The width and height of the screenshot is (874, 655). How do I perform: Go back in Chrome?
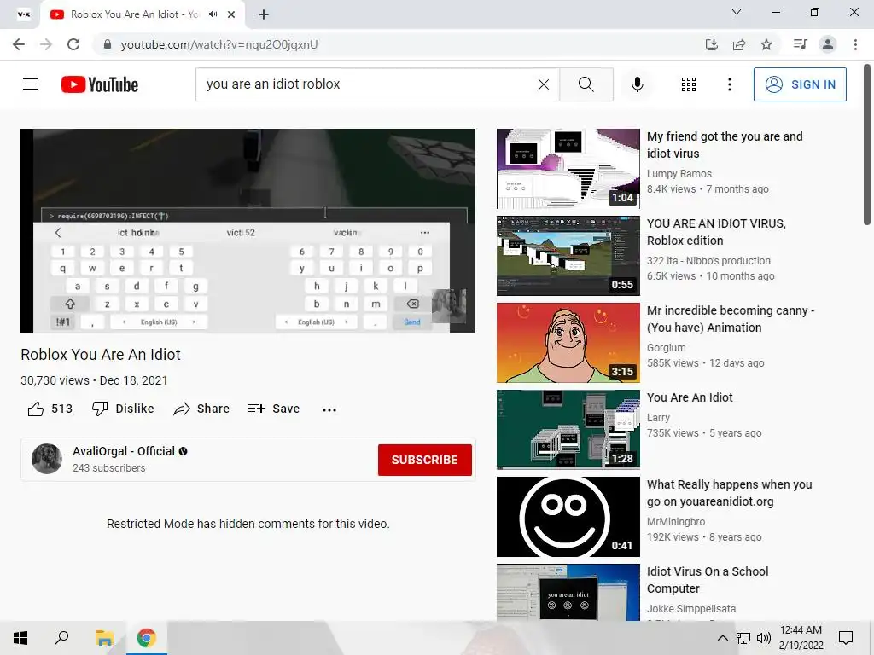[x=19, y=44]
